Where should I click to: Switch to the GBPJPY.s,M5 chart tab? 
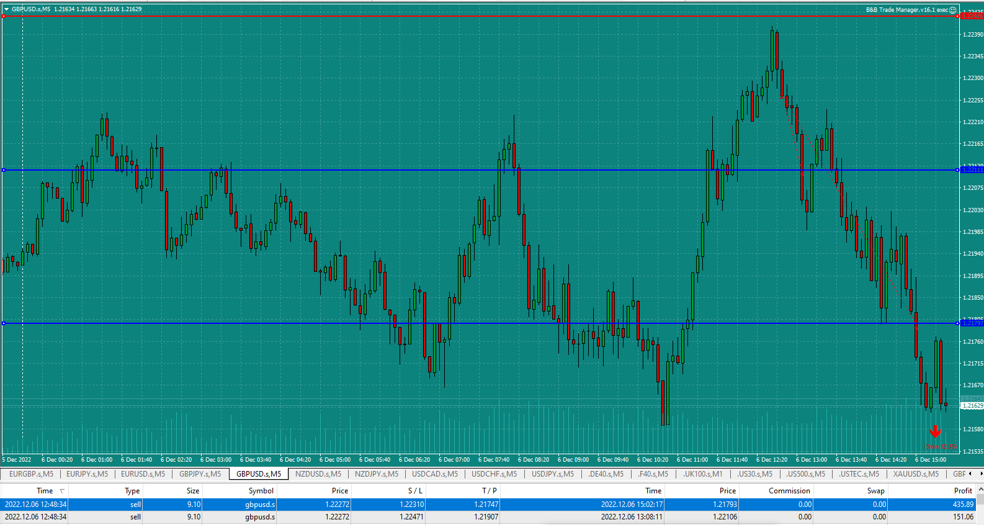200,474
